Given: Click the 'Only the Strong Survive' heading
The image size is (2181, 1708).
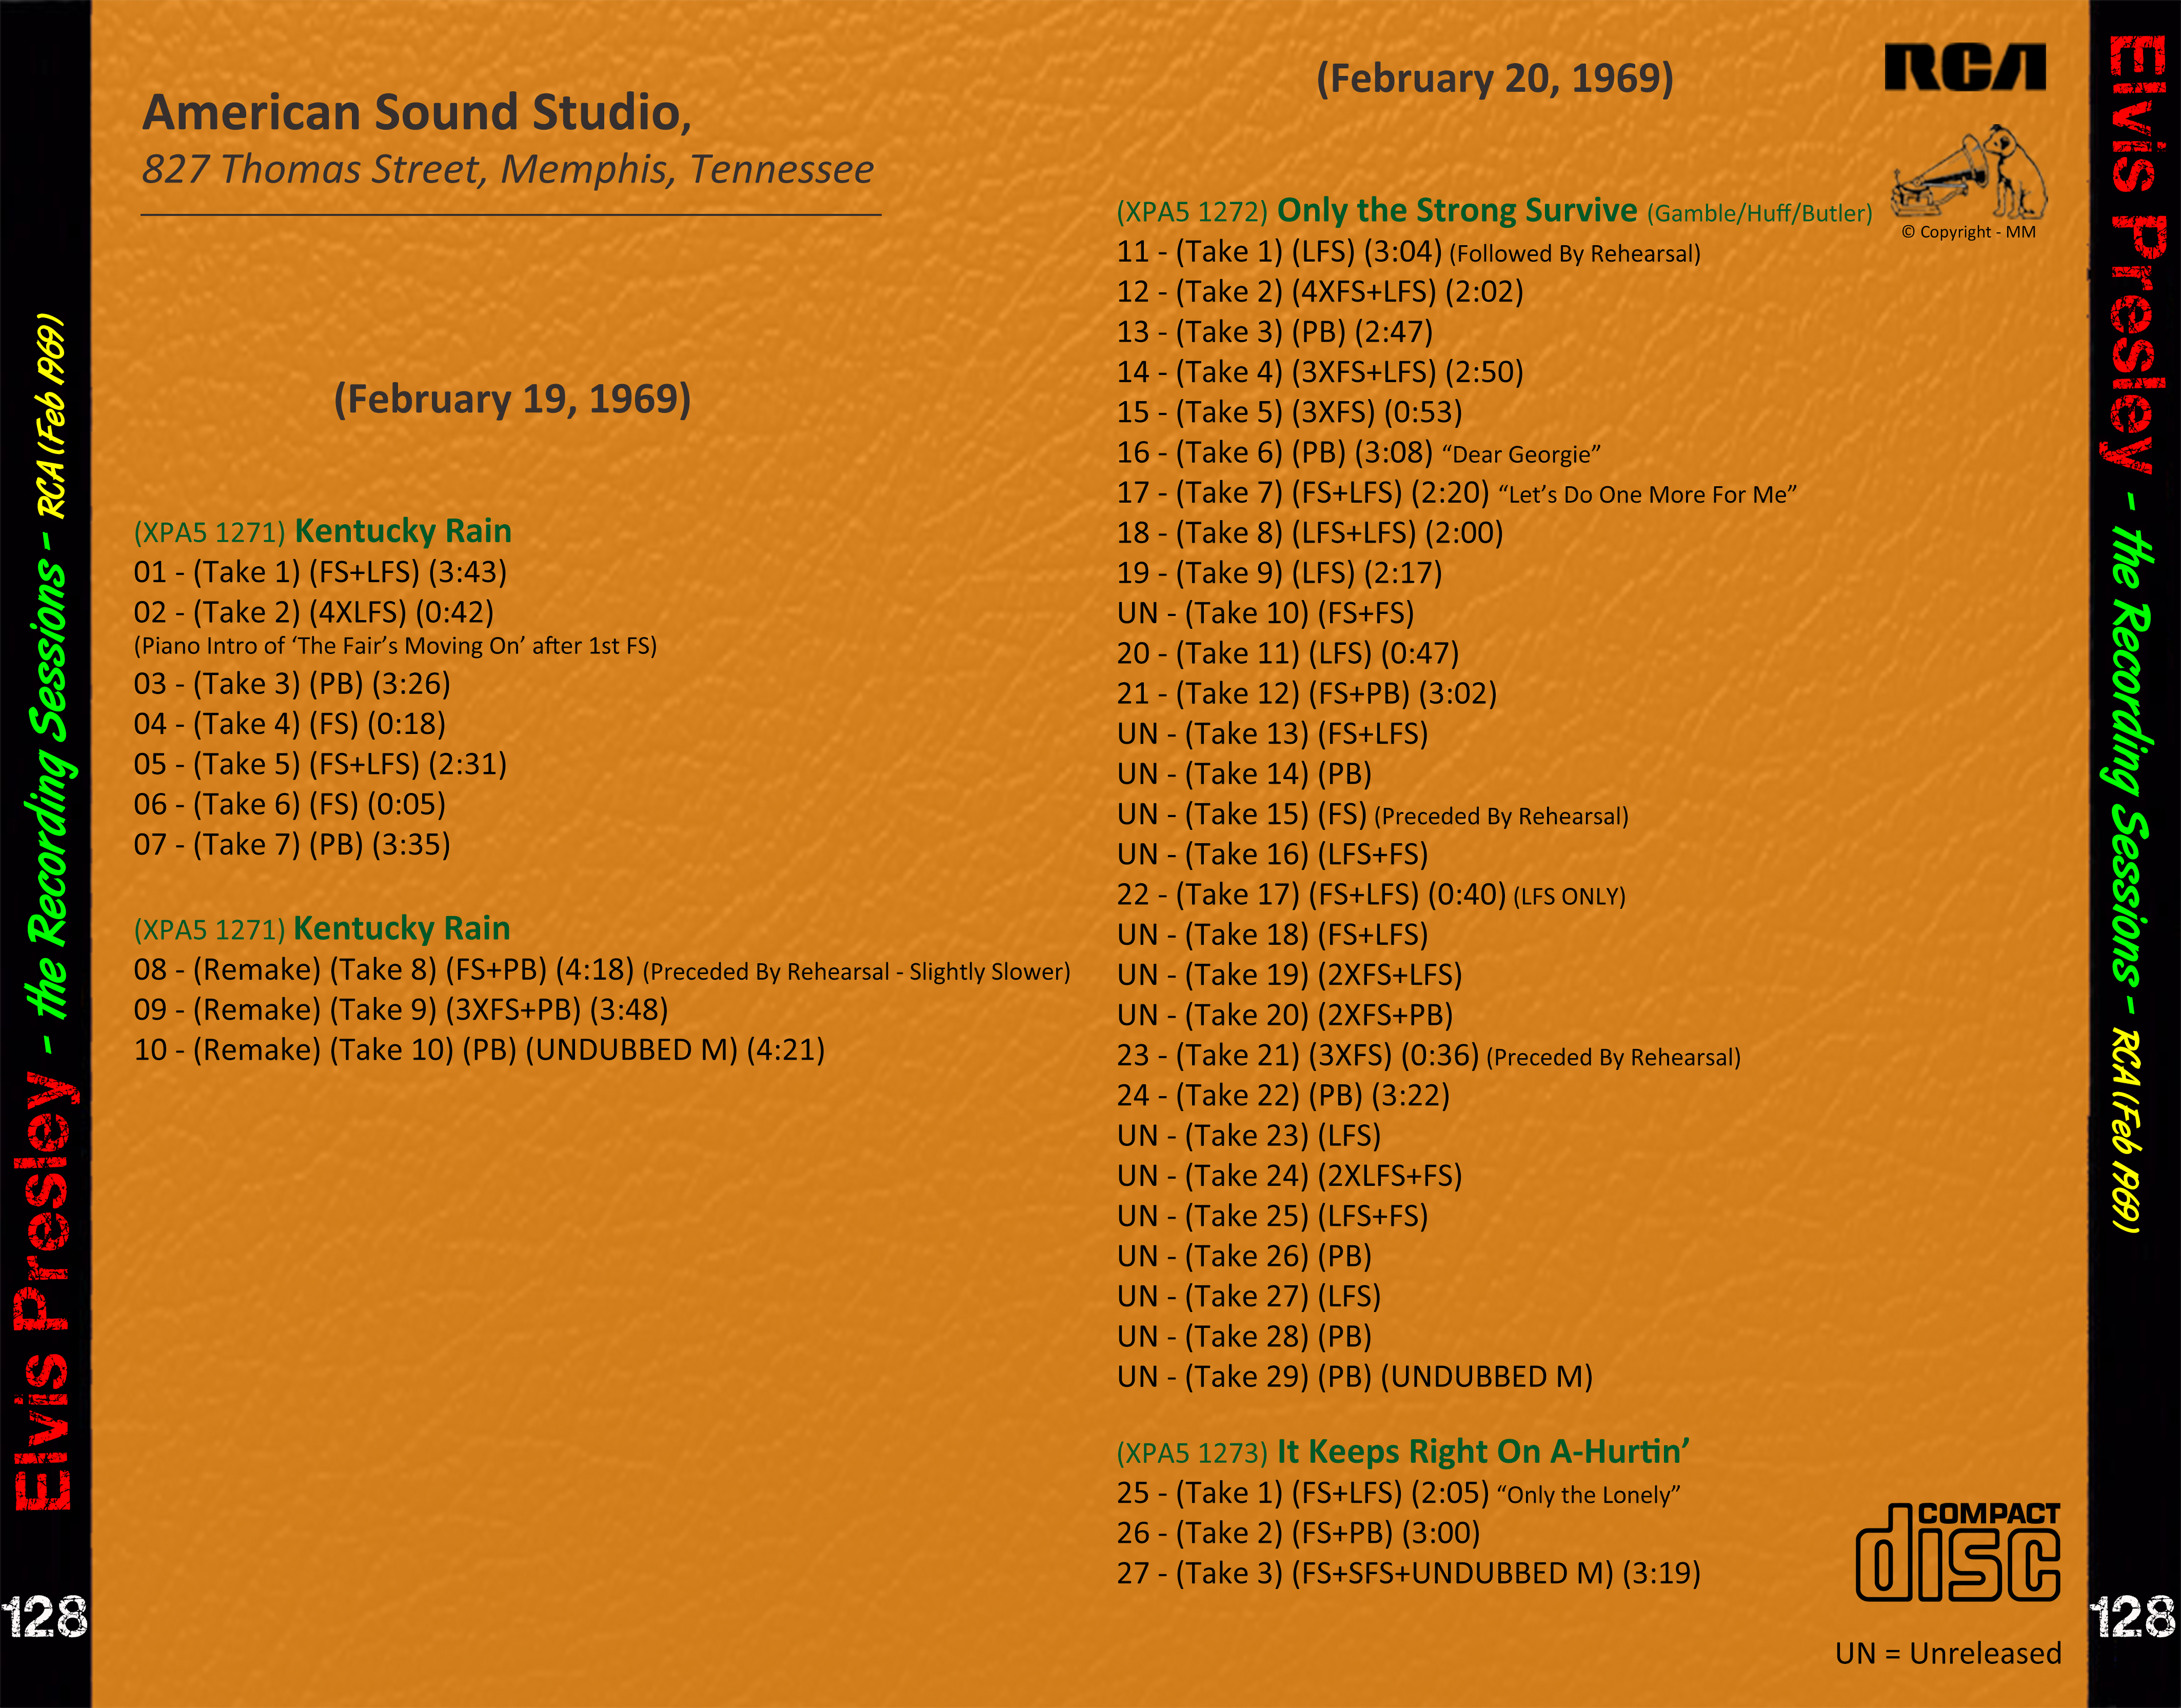Looking at the screenshot, I should [x=1494, y=211].
